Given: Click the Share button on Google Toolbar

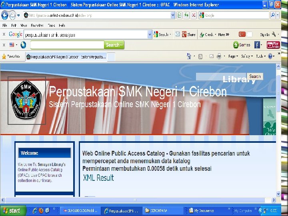Looking at the screenshot, I should click(x=188, y=34).
